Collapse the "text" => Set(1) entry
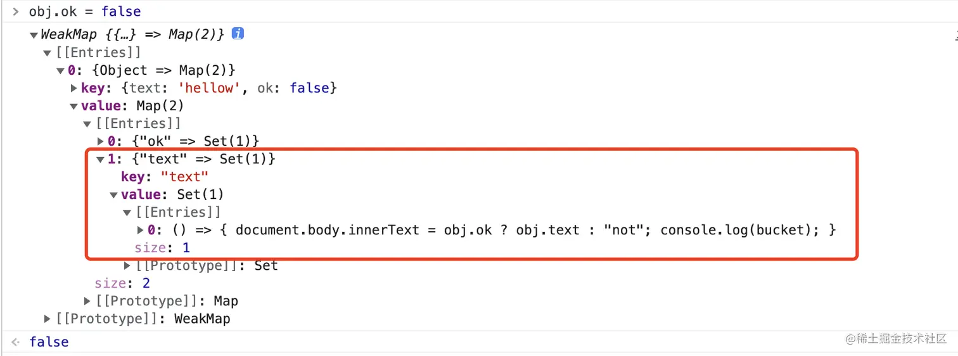The image size is (958, 356). click(x=101, y=159)
